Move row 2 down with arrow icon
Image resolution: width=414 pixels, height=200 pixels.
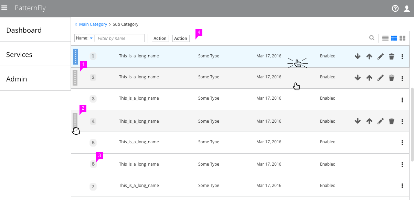pyautogui.click(x=358, y=78)
